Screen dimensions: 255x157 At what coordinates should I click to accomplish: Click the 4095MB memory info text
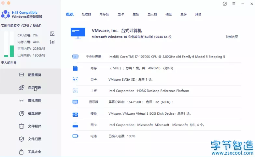coord(141,68)
